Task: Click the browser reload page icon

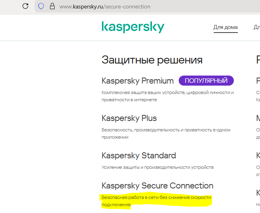Action: pos(25,6)
